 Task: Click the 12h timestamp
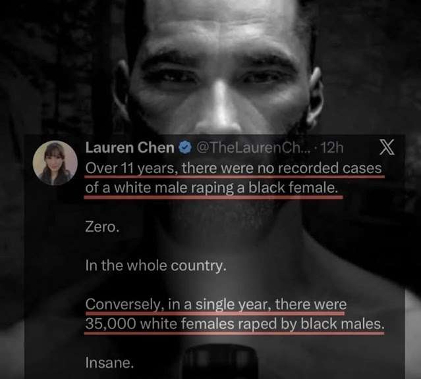pos(332,147)
